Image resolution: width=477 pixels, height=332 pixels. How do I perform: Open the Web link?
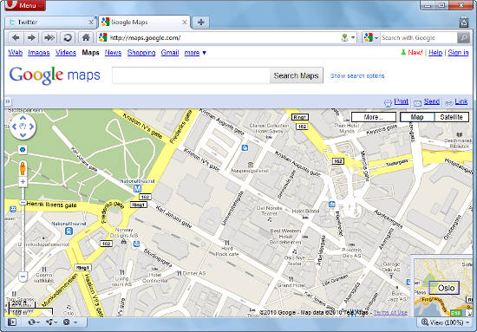[x=16, y=53]
